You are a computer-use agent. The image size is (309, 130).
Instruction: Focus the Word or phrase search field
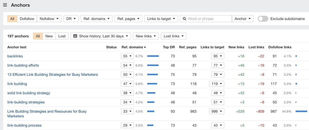click(x=206, y=19)
